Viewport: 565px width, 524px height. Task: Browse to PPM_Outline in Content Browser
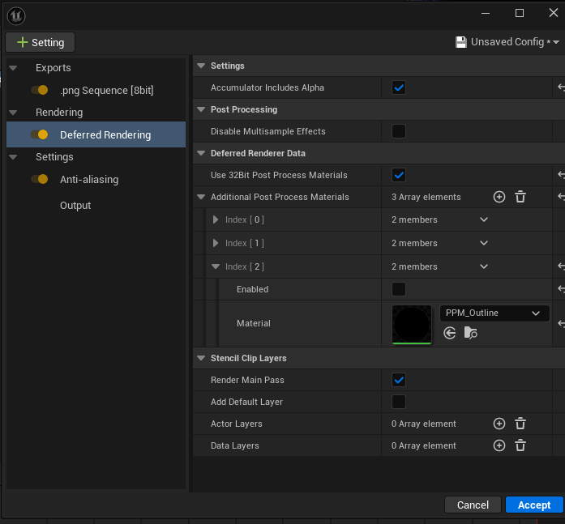point(470,333)
